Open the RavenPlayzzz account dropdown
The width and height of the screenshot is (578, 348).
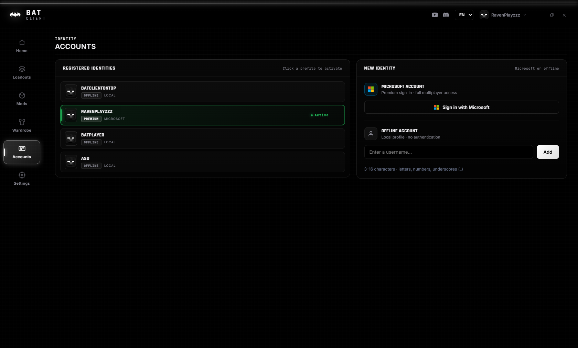click(503, 15)
